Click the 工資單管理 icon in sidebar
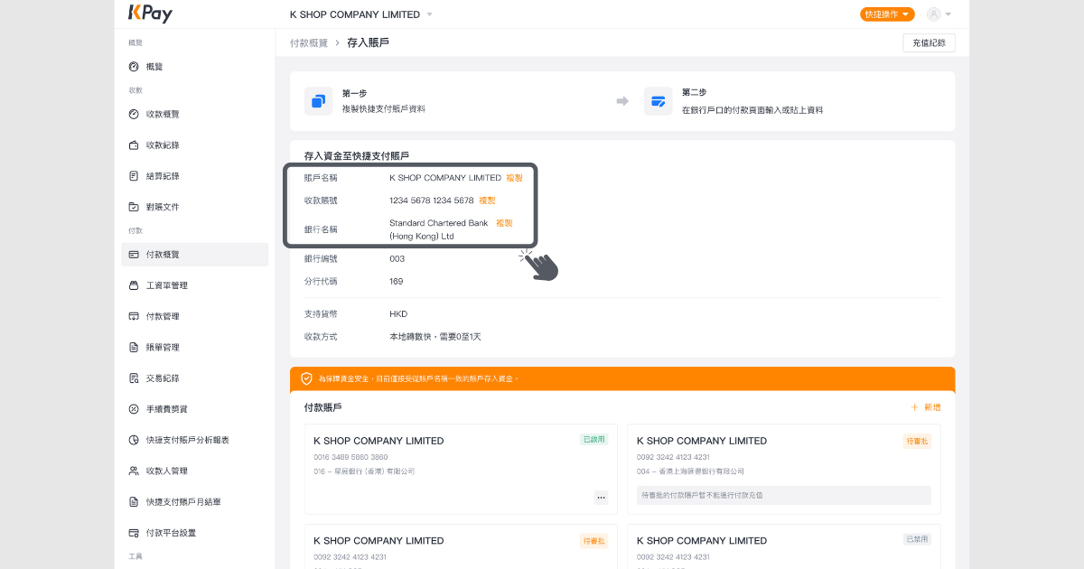Screen dimensions: 1084x569 point(134,285)
